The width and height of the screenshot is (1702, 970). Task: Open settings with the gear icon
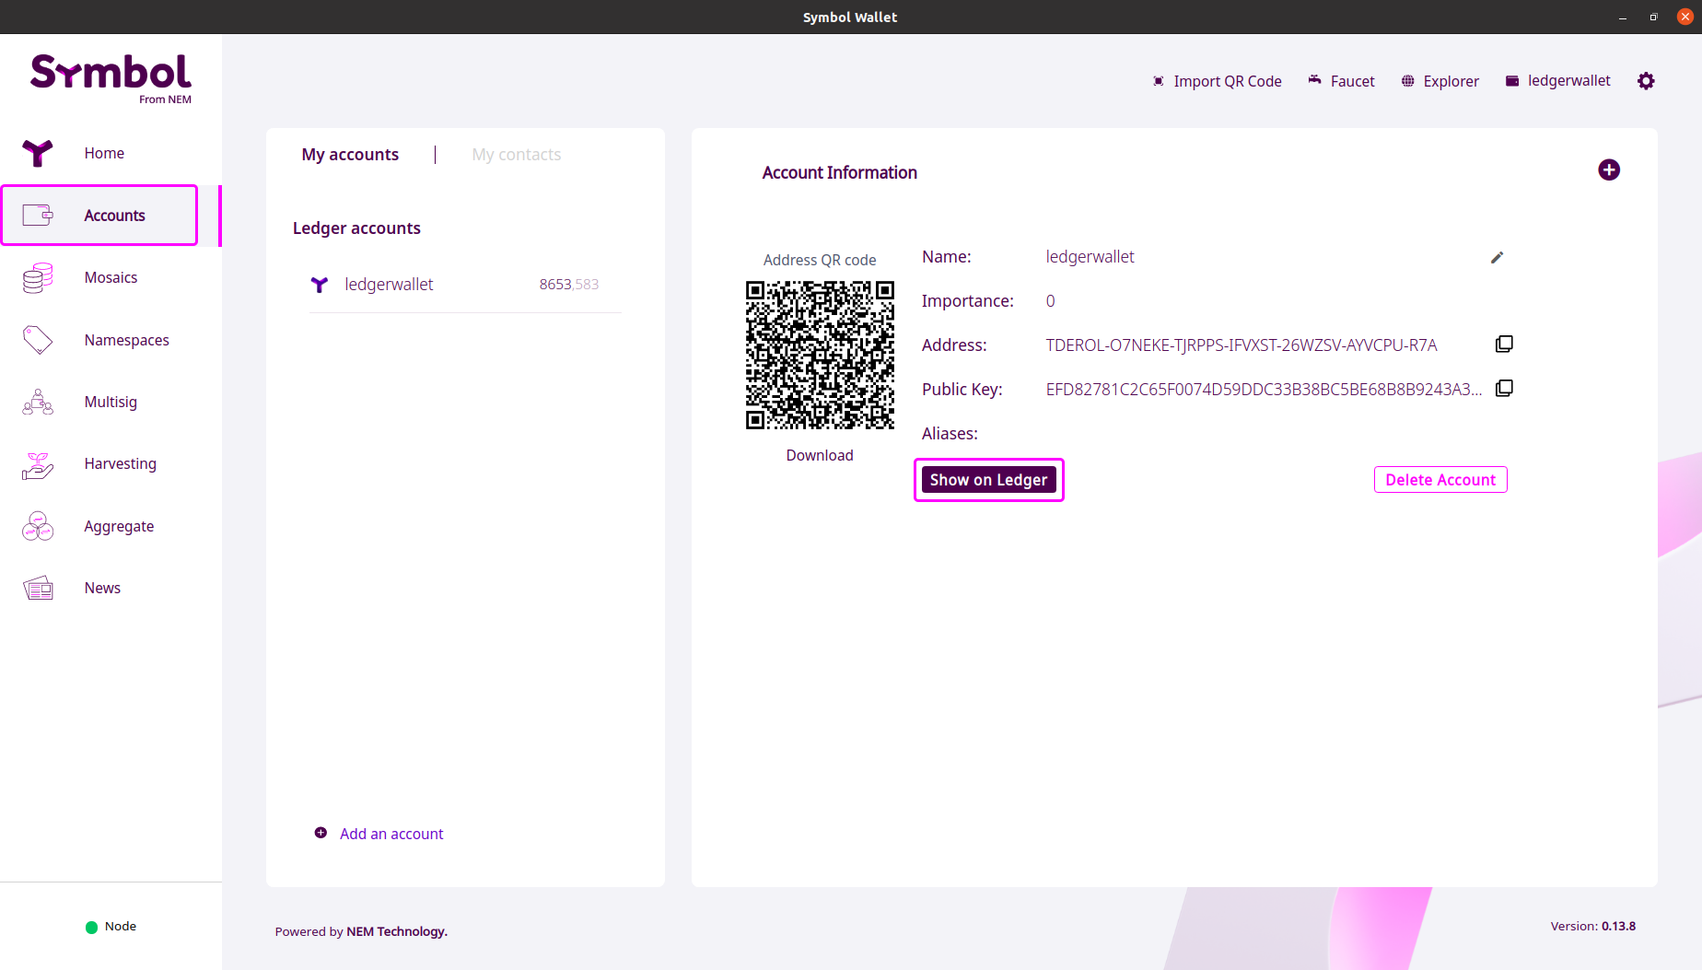(1646, 81)
